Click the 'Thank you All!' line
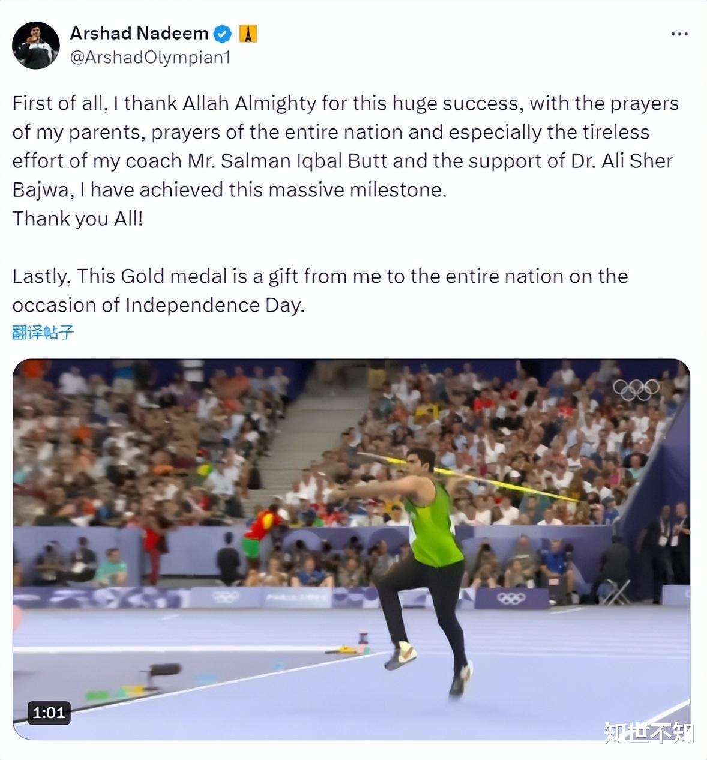The height and width of the screenshot is (760, 707). 78,219
